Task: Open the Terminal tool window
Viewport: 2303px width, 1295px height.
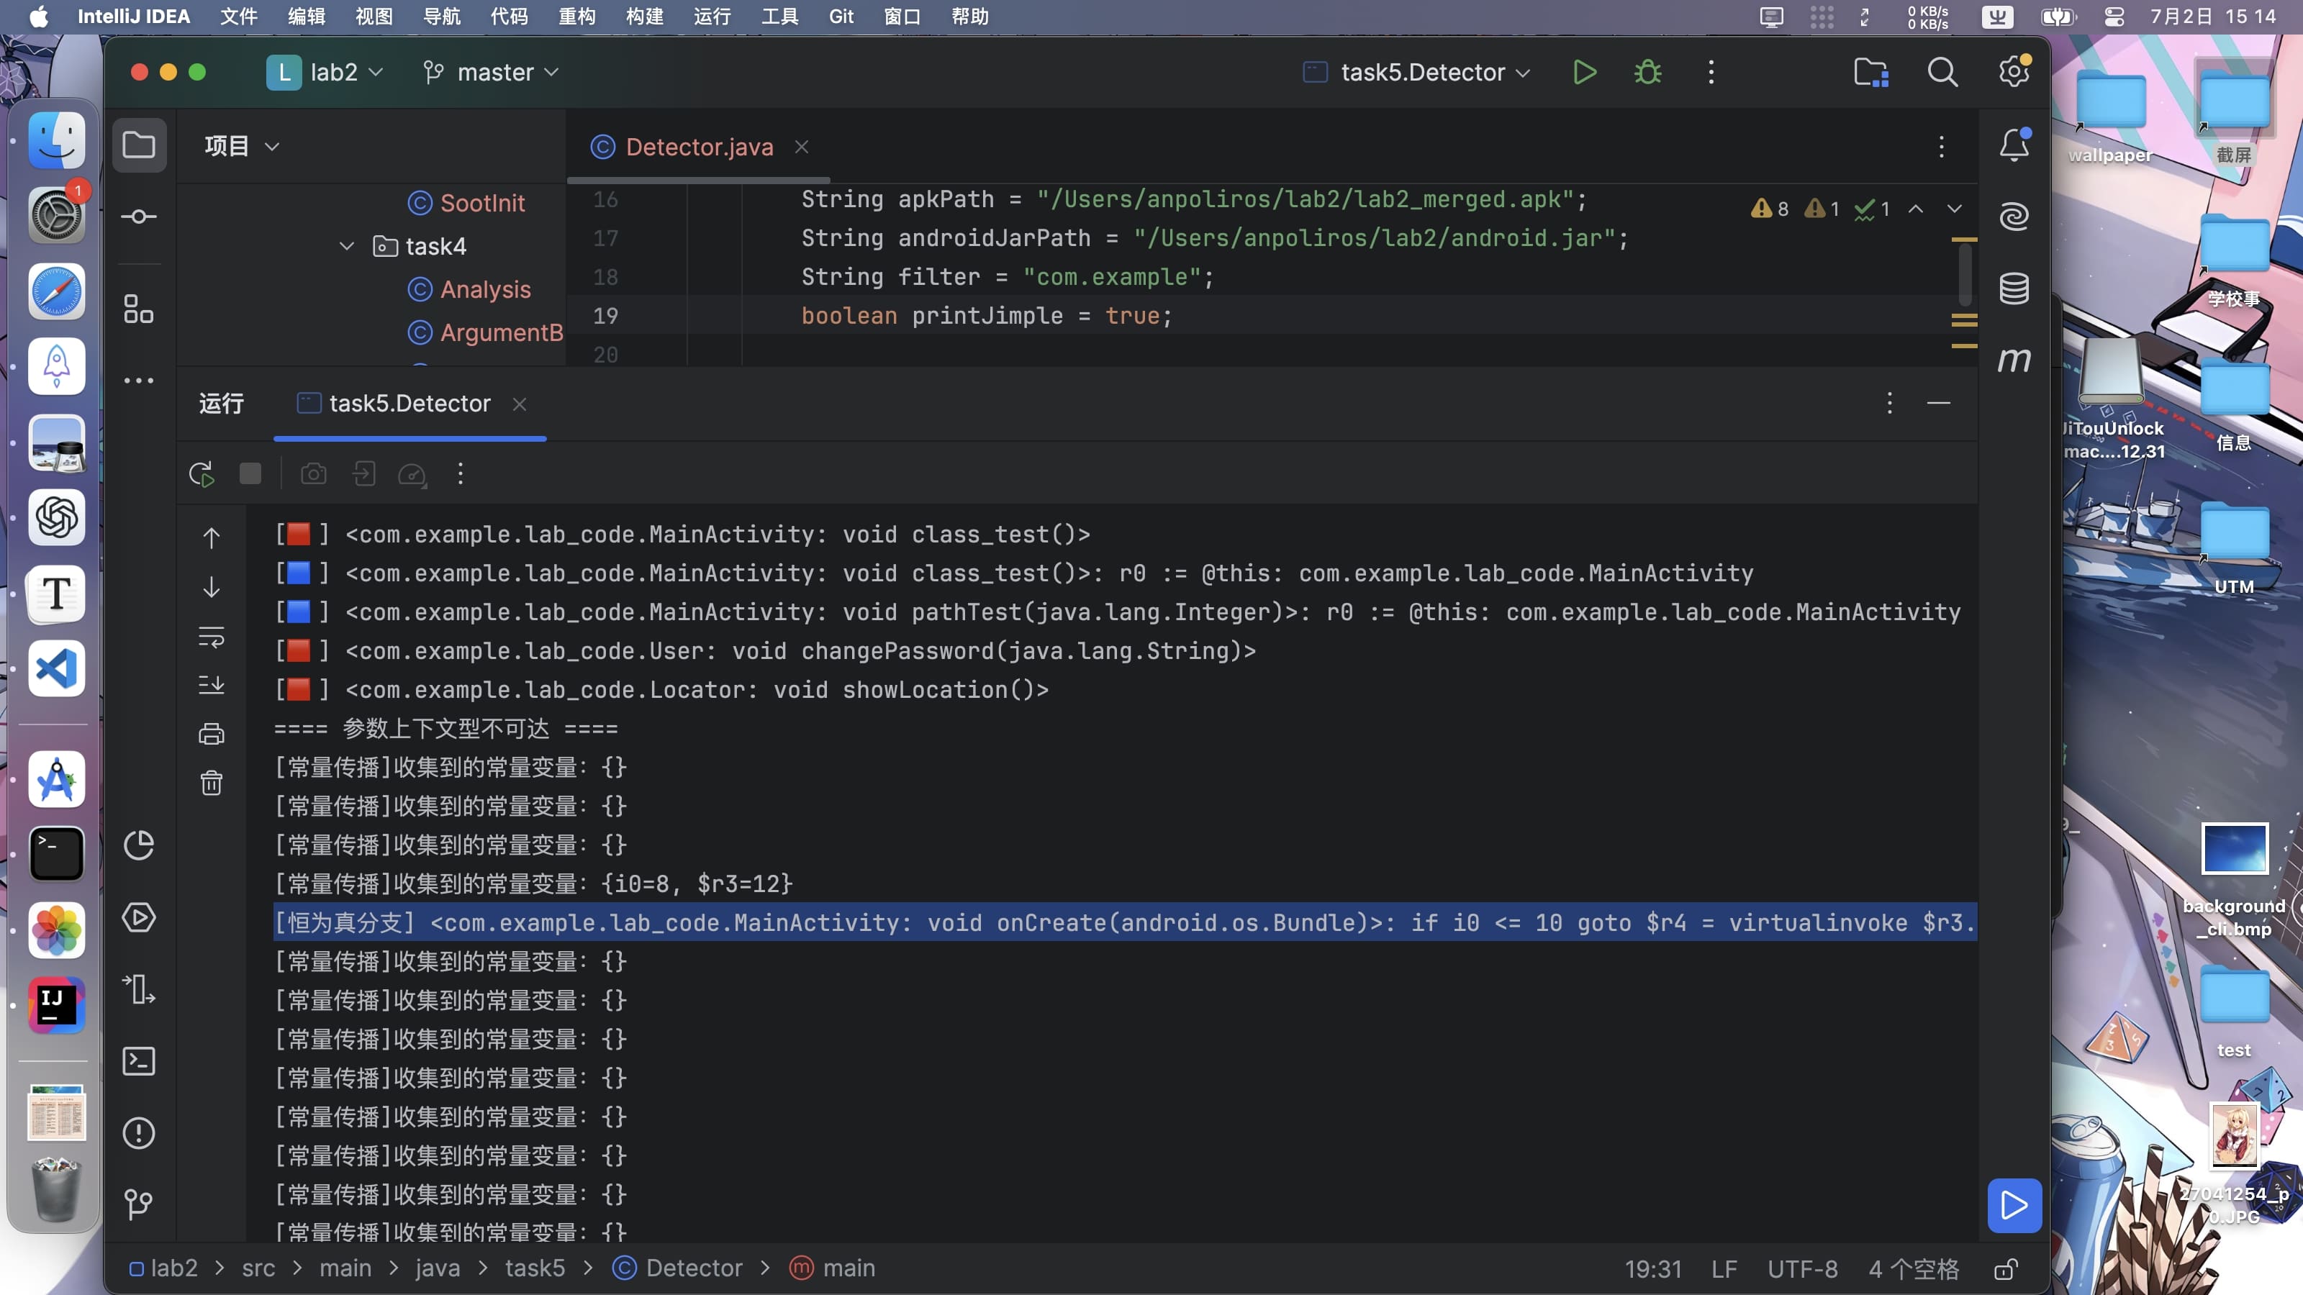Action: (x=139, y=1061)
